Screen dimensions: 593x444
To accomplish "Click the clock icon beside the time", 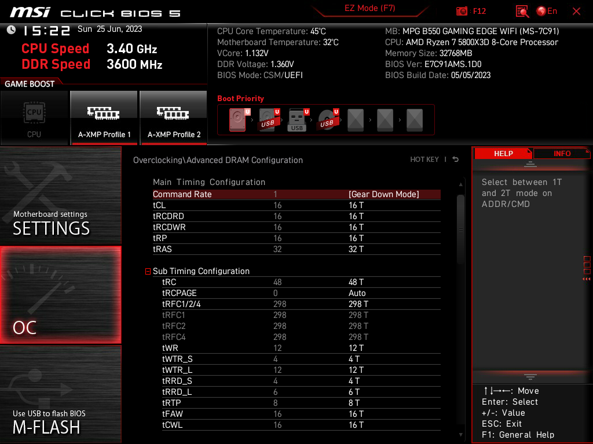I will pyautogui.click(x=12, y=30).
